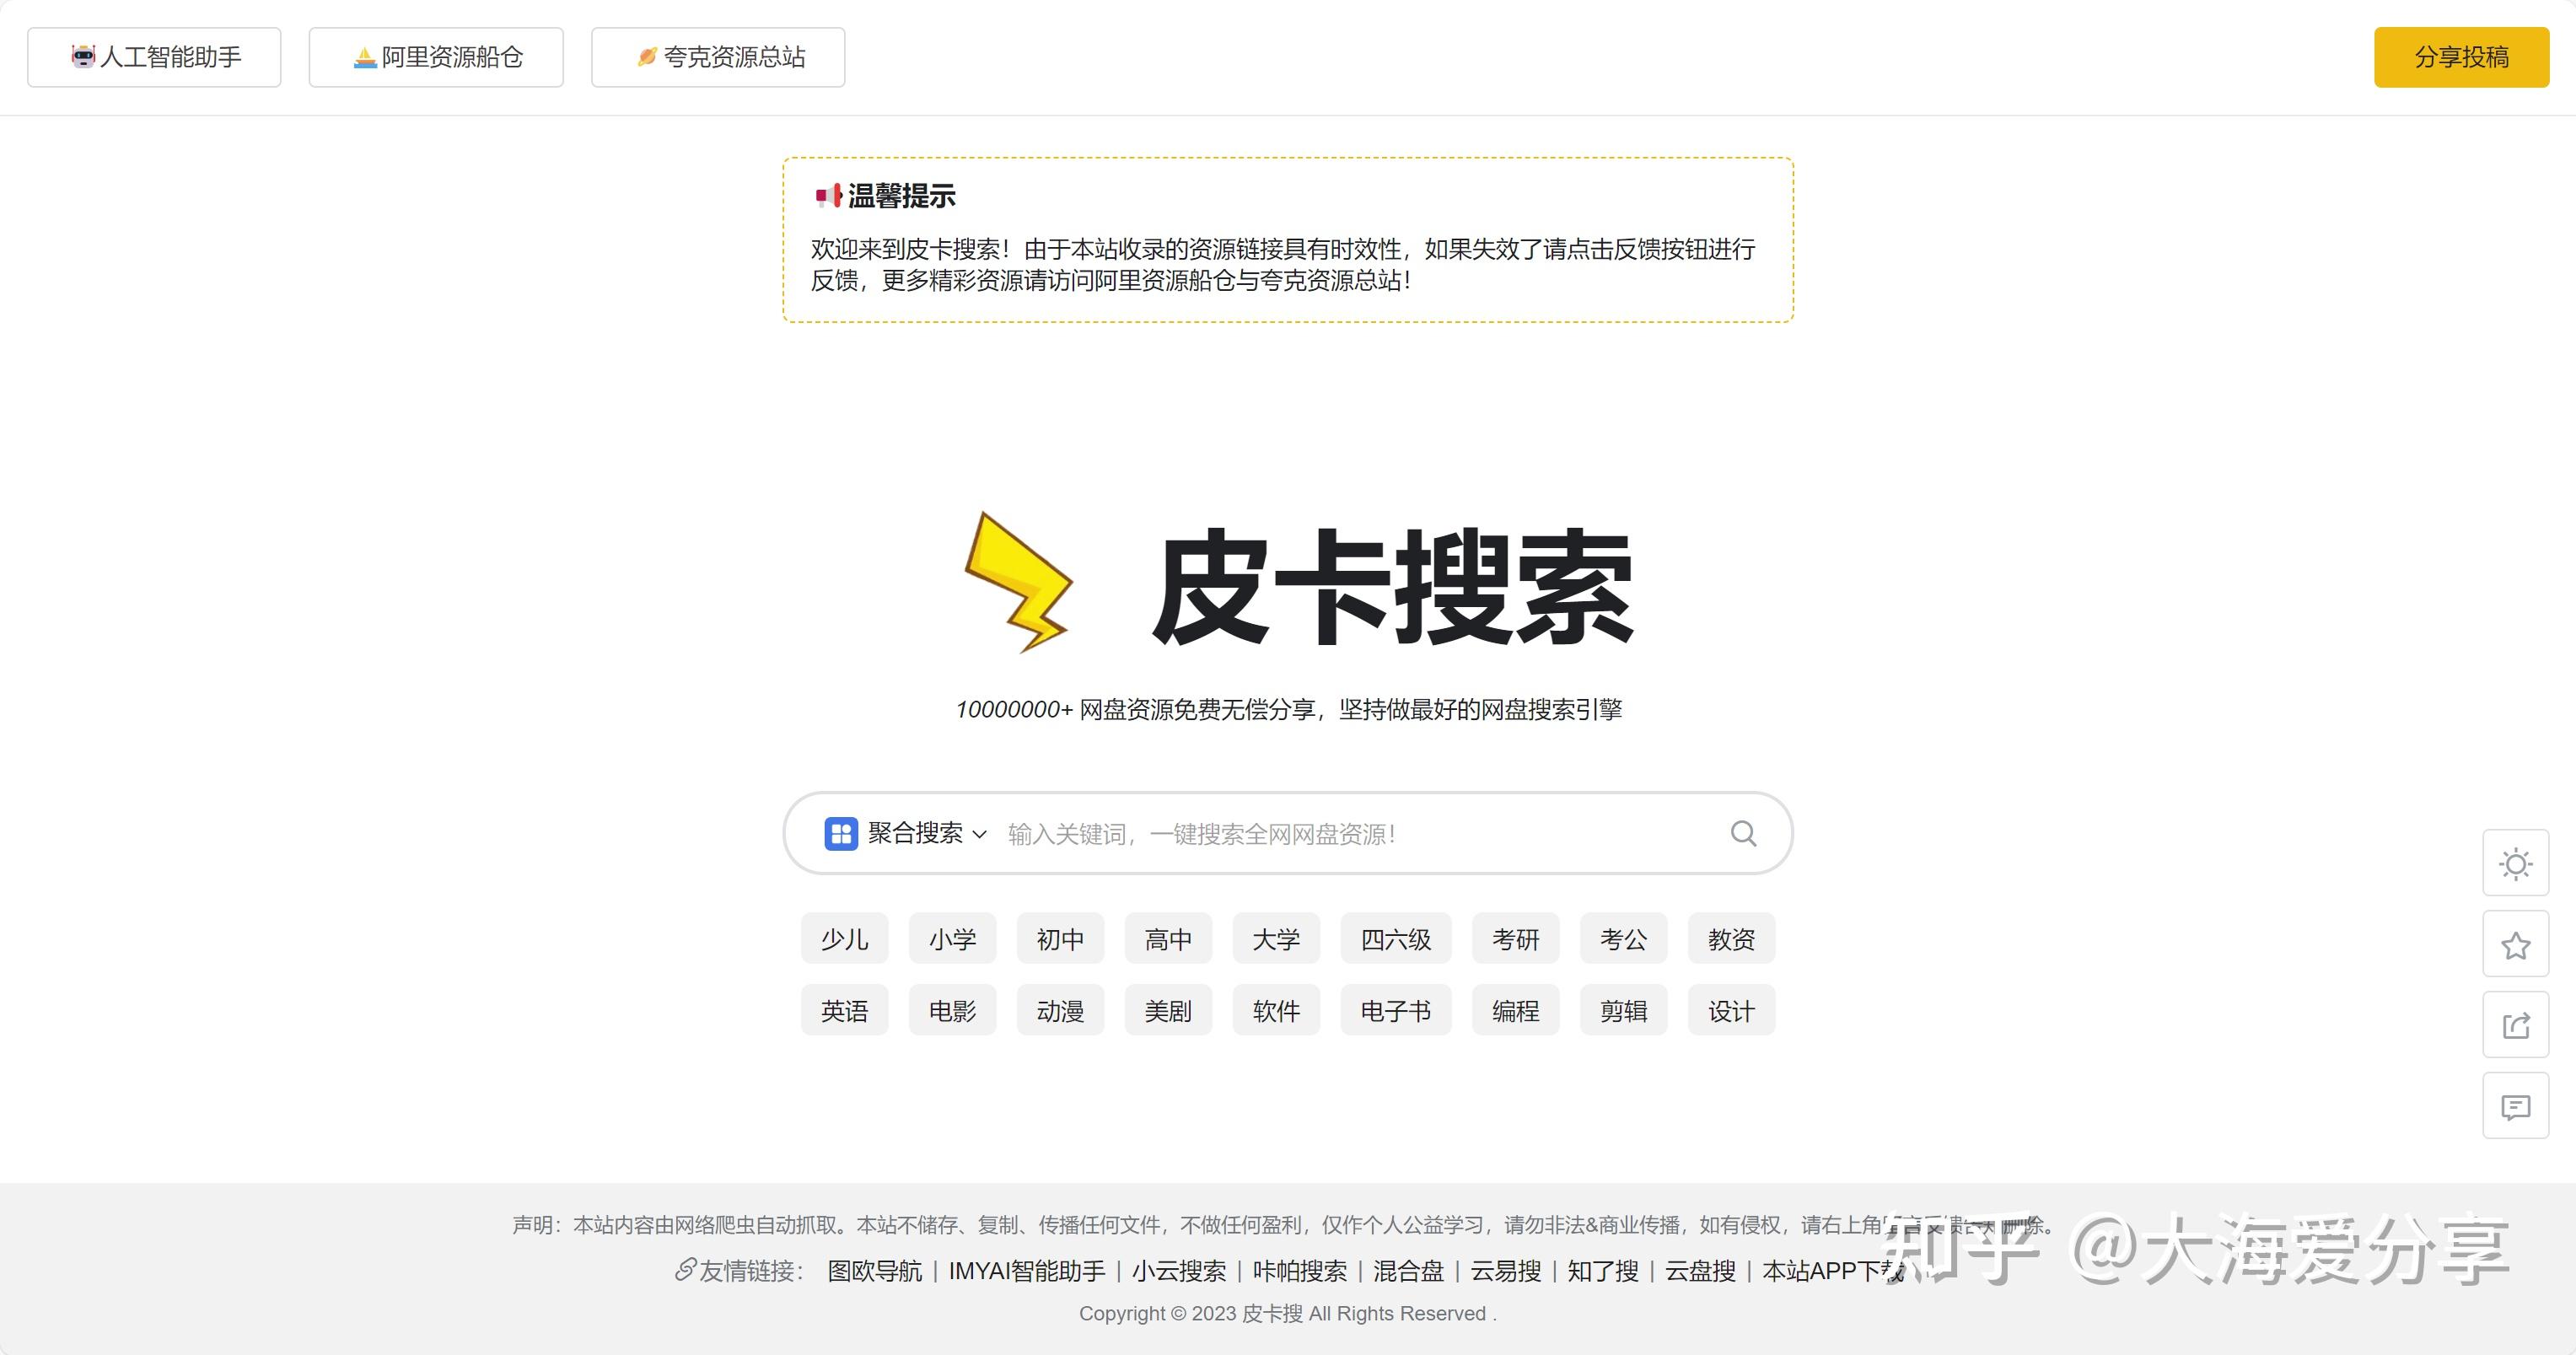Screen dimensions: 2576x1355
Task: Click the star favorite icon
Action: (x=2515, y=944)
